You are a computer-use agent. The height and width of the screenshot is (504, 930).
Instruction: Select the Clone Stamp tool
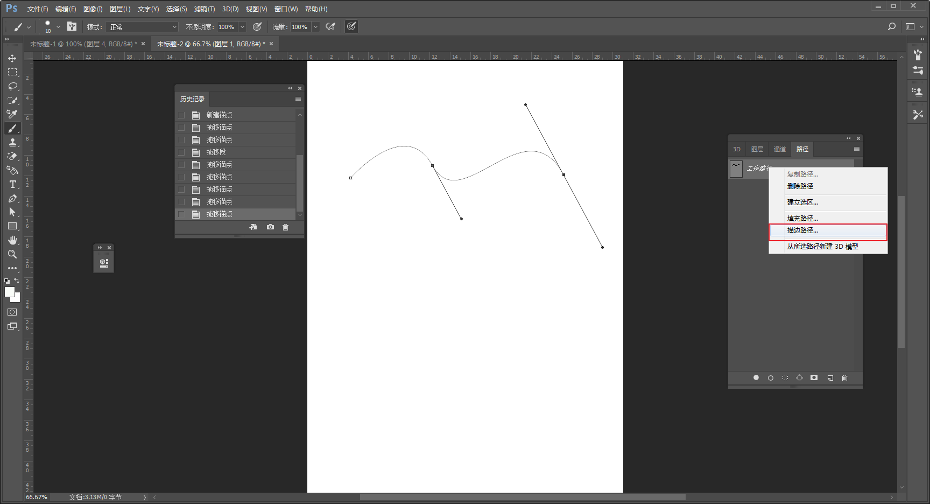pyautogui.click(x=12, y=142)
